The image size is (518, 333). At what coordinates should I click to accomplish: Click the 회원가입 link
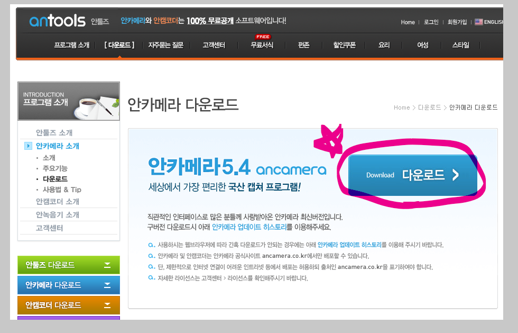tap(457, 22)
